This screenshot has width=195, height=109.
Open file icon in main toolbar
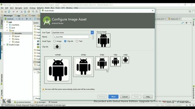point(2,12)
